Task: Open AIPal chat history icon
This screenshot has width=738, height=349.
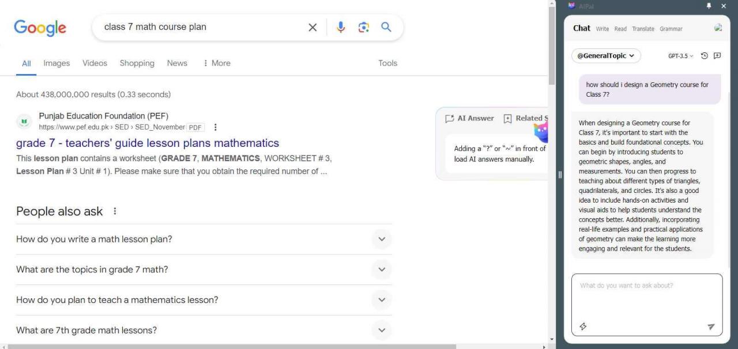Action: point(704,56)
